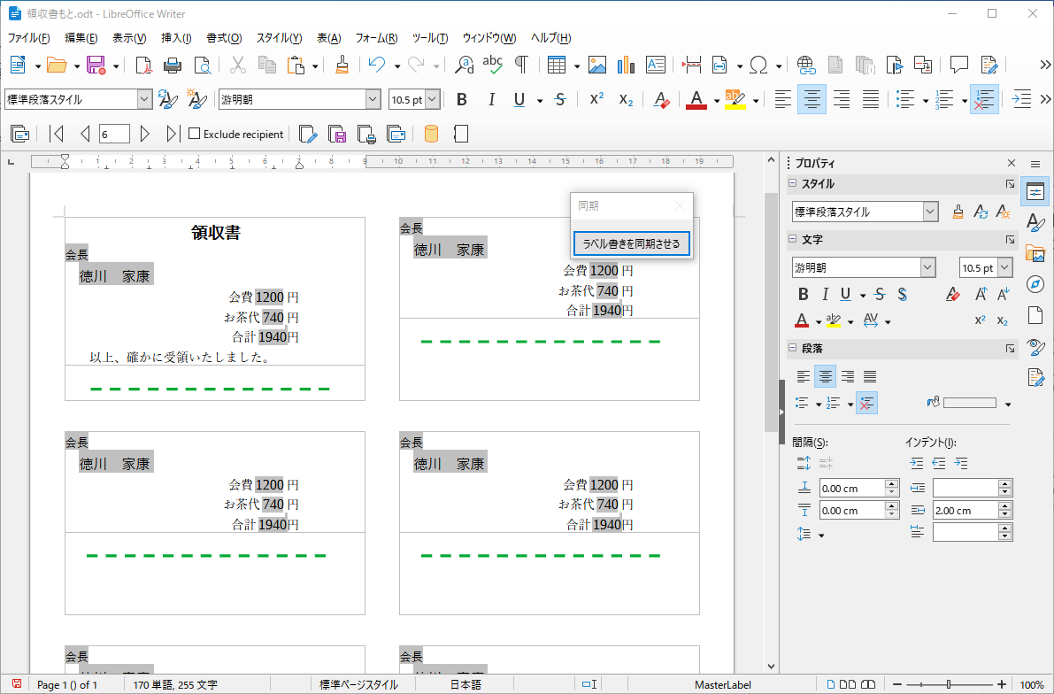Insert a table using the toolbar icon
Screen dimensions: 1054x694
tap(557, 66)
